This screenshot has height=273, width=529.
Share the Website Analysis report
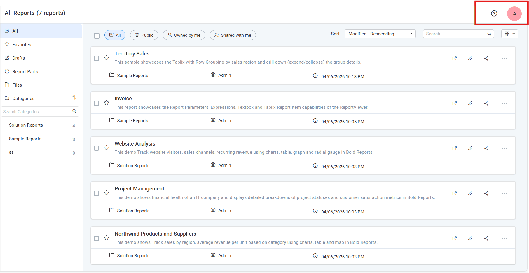486,148
